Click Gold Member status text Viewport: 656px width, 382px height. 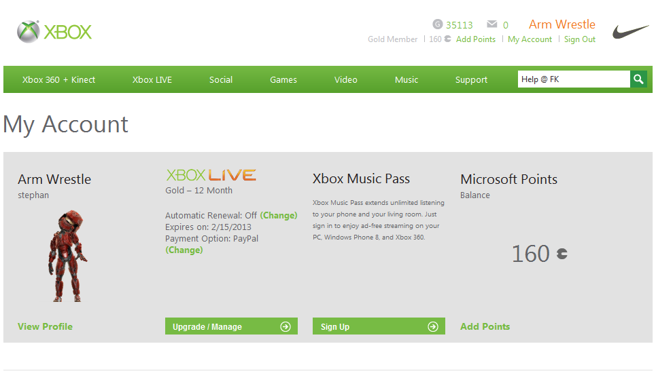click(x=392, y=39)
